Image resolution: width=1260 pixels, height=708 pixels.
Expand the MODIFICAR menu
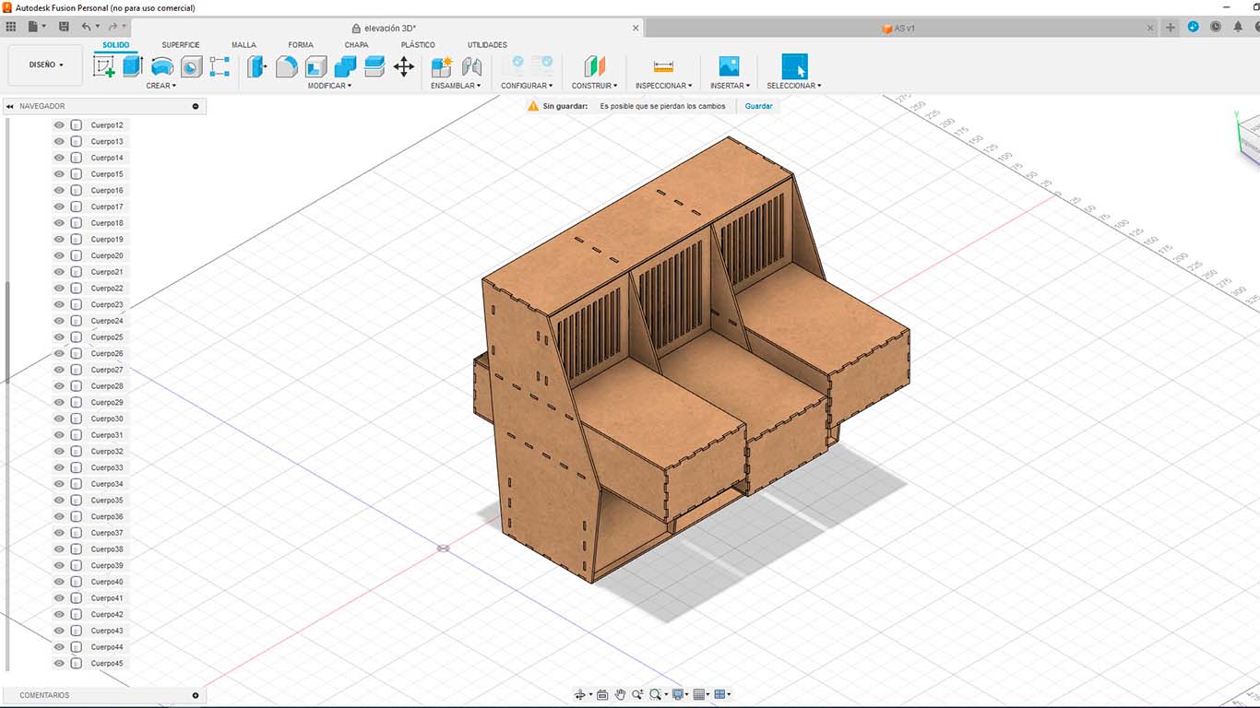coord(329,86)
